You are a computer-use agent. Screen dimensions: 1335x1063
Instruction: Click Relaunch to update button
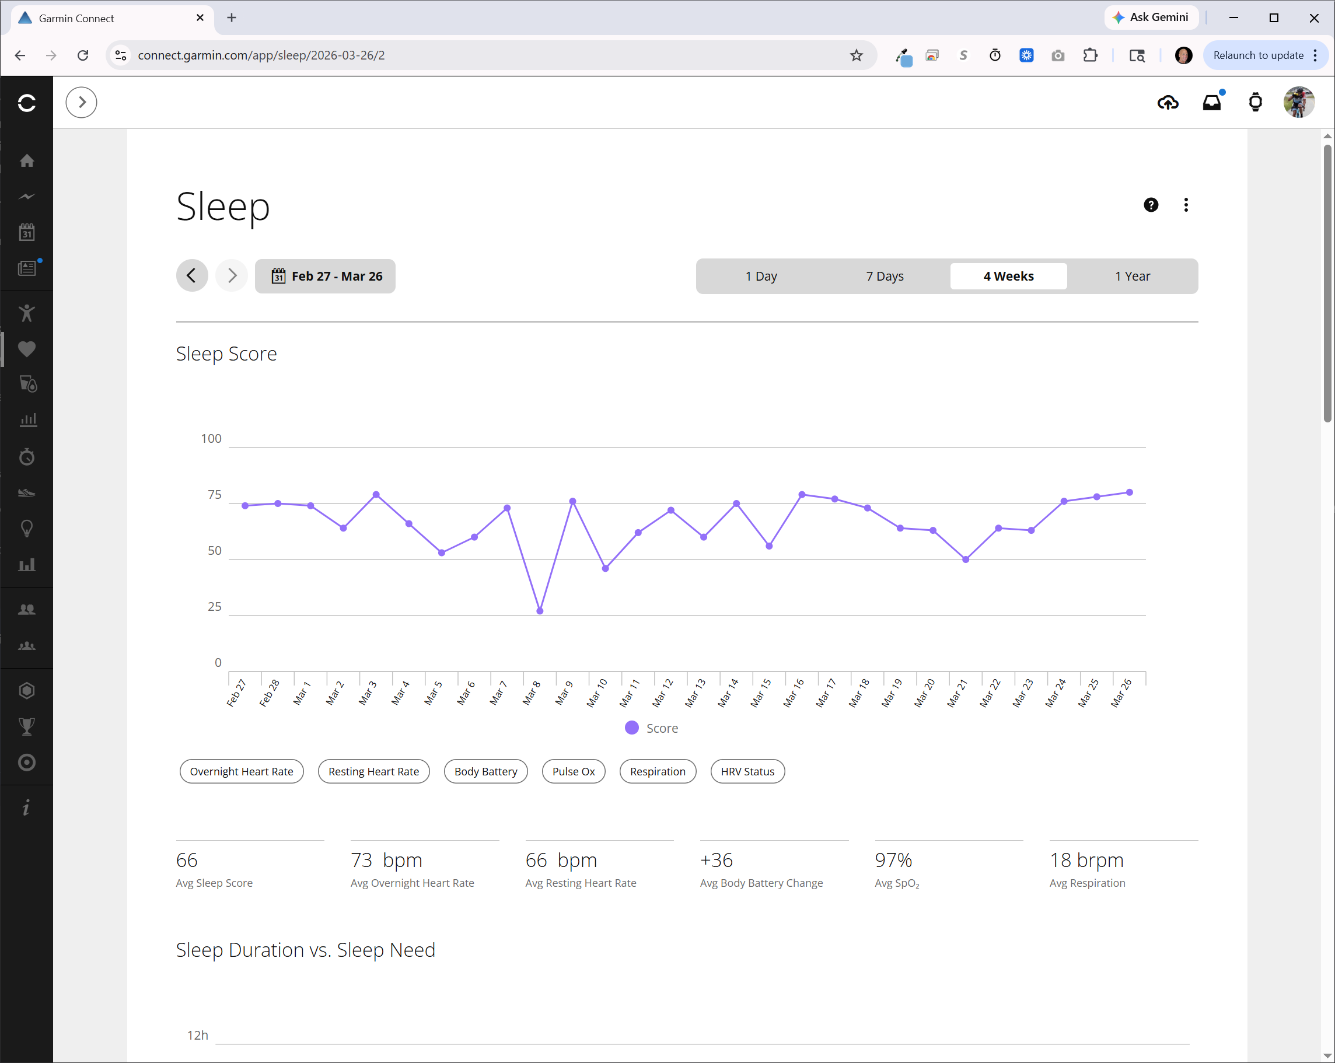(1258, 55)
